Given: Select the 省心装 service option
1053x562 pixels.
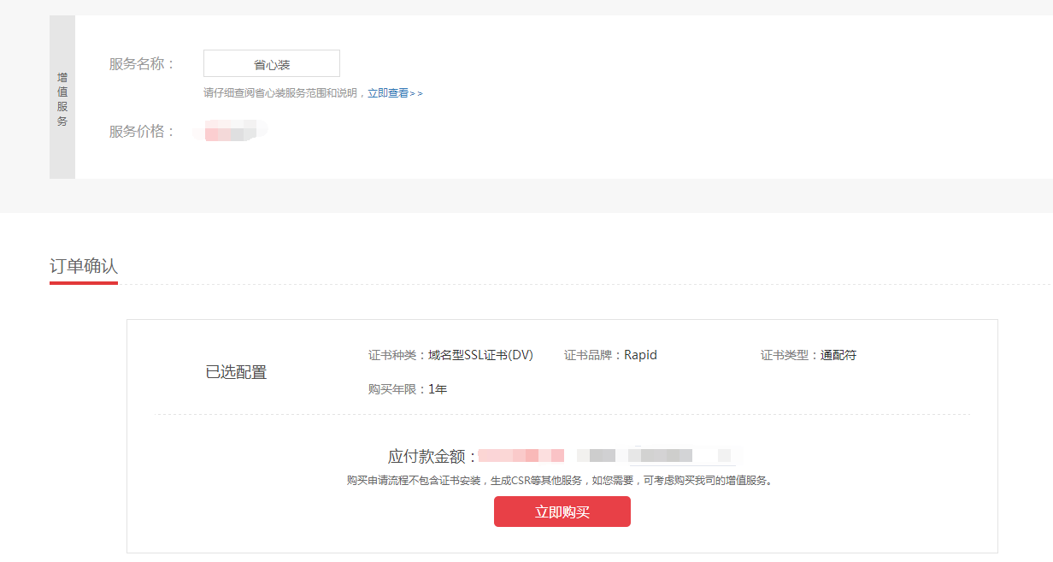Looking at the screenshot, I should [x=272, y=64].
